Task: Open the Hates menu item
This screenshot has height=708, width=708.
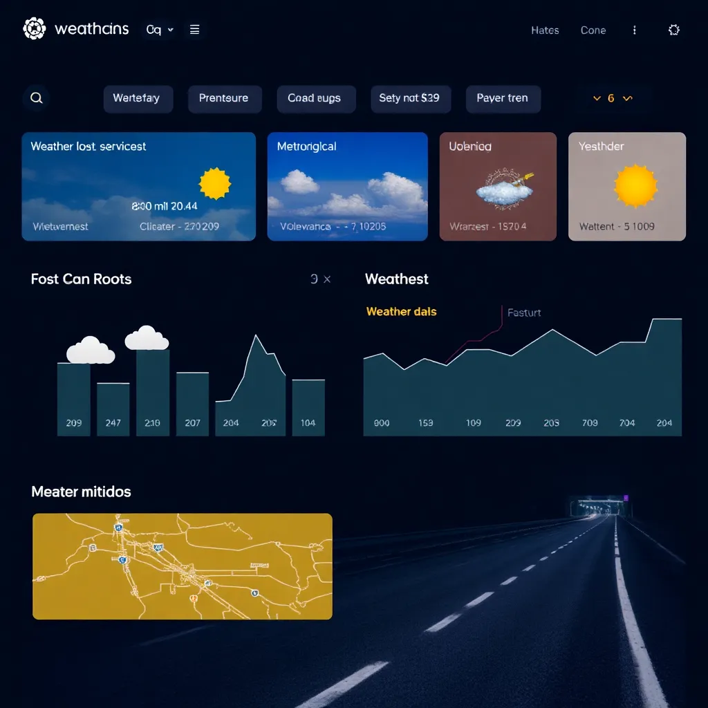Action: [546, 30]
